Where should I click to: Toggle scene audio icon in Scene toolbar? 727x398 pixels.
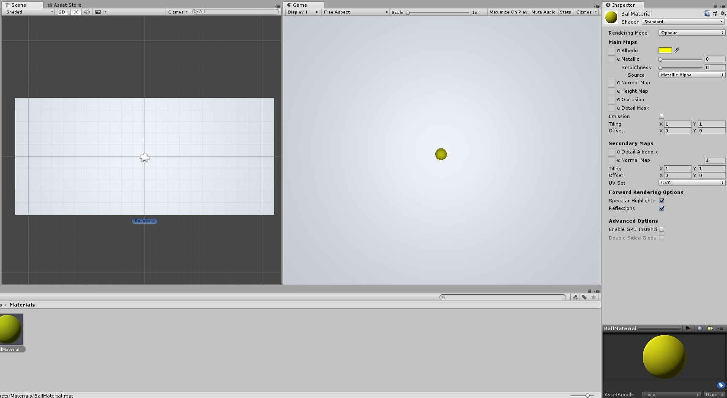(86, 12)
